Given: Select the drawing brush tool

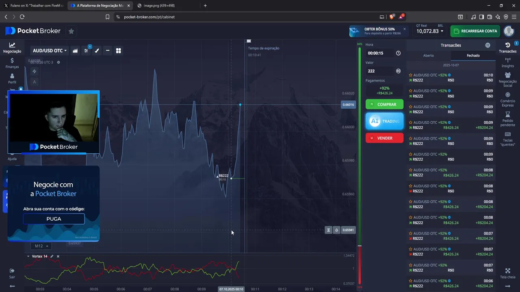Looking at the screenshot, I should [x=97, y=51].
